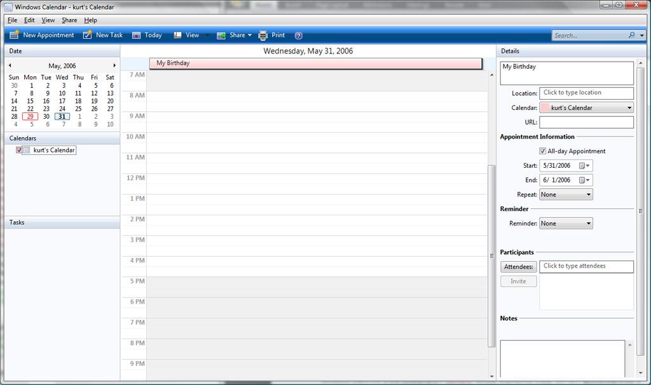Select the My Birthday all-day event
Image resolution: width=651 pixels, height=385 pixels.
(x=315, y=63)
